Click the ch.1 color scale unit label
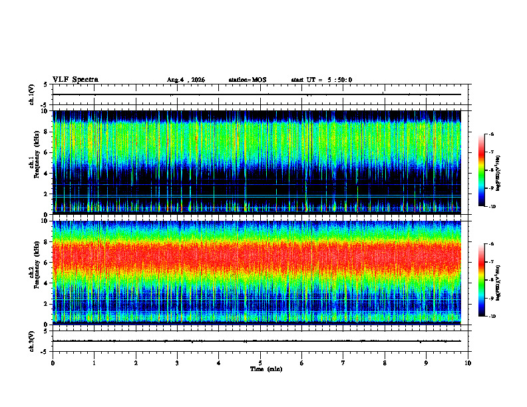This screenshot has width=527, height=407. pyautogui.click(x=498, y=174)
